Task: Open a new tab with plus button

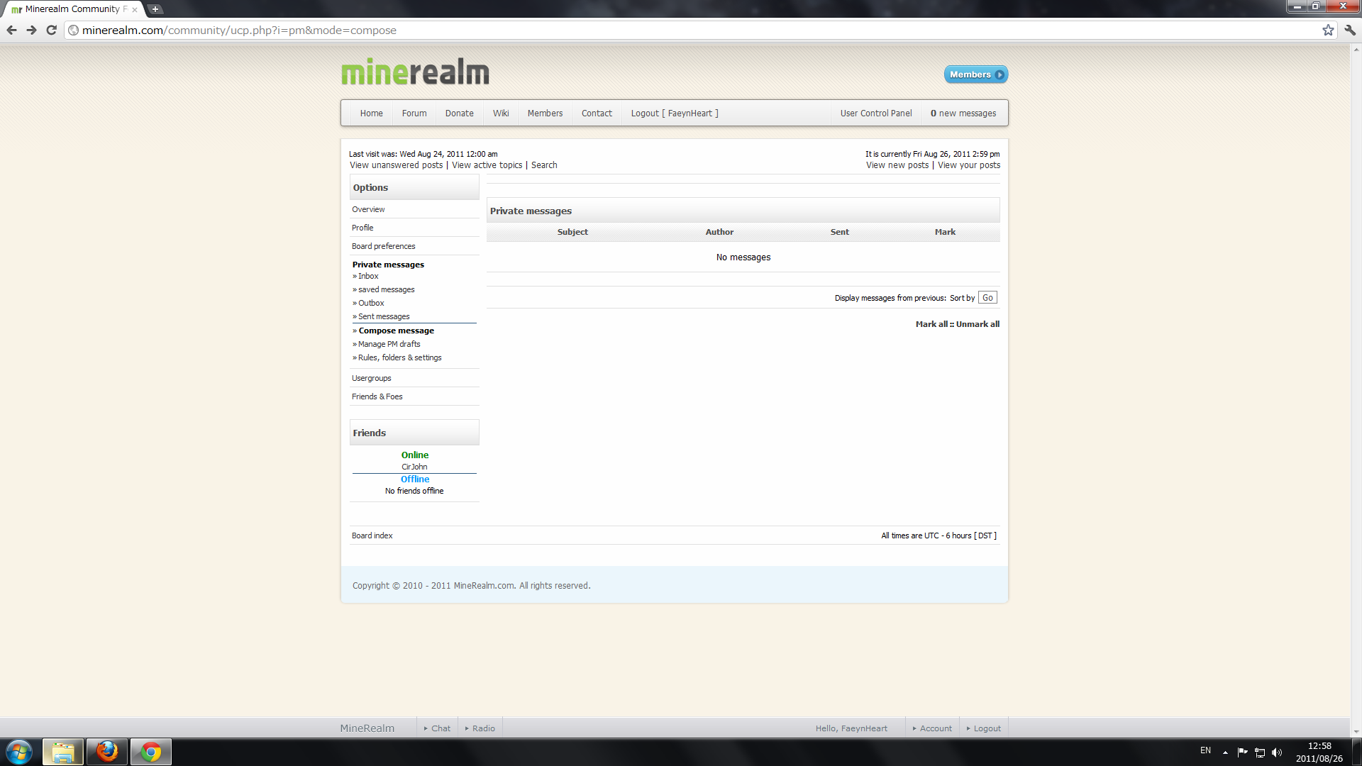Action: point(155,9)
